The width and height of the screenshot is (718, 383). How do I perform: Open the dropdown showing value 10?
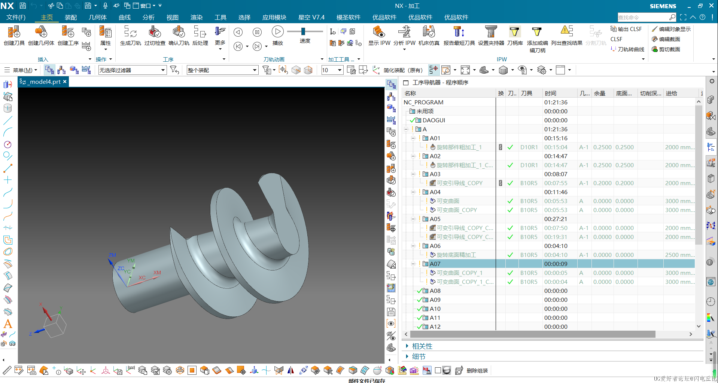[332, 70]
